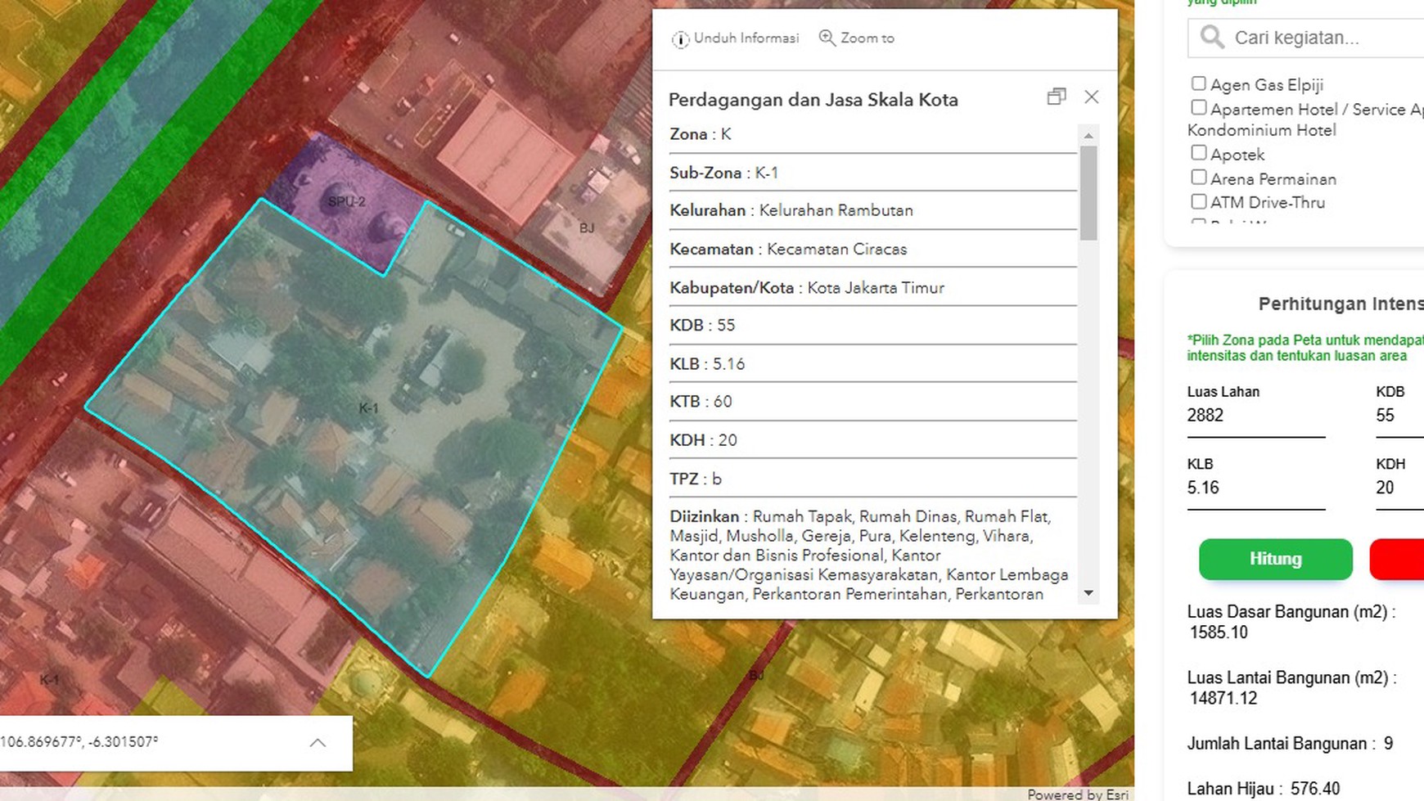
Task: Click the Luas Lahan input field
Action: point(1256,416)
